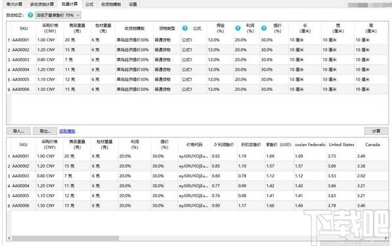Viewport: 392px width, 246px height.
Task: Open the 设置 tab
Action: point(133,4)
